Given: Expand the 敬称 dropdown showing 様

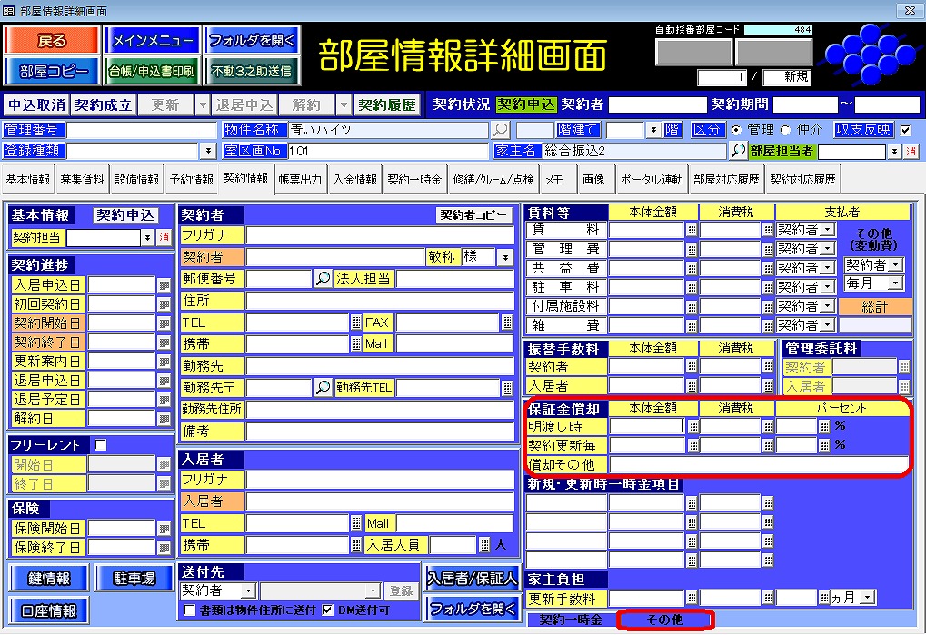Looking at the screenshot, I should 504,257.
